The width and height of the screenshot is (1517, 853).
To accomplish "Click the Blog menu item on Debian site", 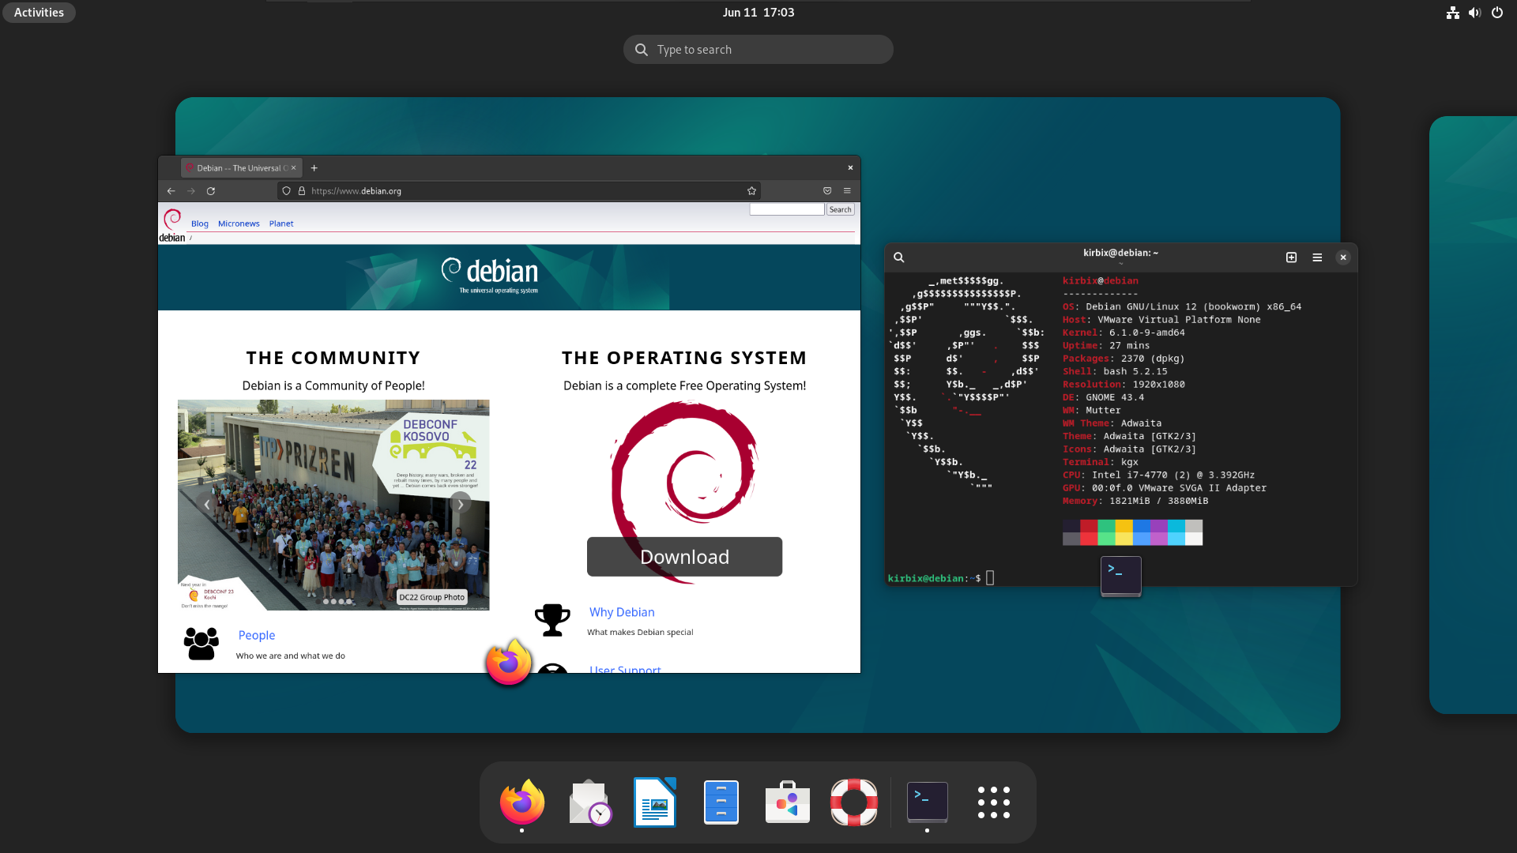I will [x=199, y=223].
